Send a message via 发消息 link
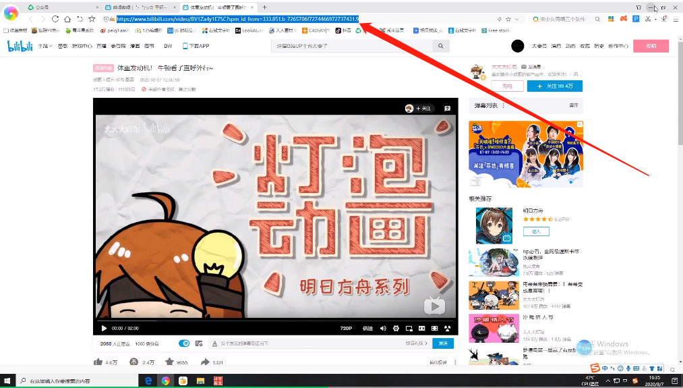Viewport: 683px width, 388px height. (531, 67)
